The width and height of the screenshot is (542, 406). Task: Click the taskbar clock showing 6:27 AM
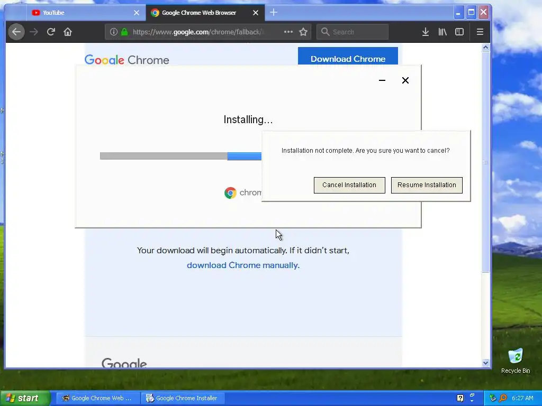click(x=522, y=398)
